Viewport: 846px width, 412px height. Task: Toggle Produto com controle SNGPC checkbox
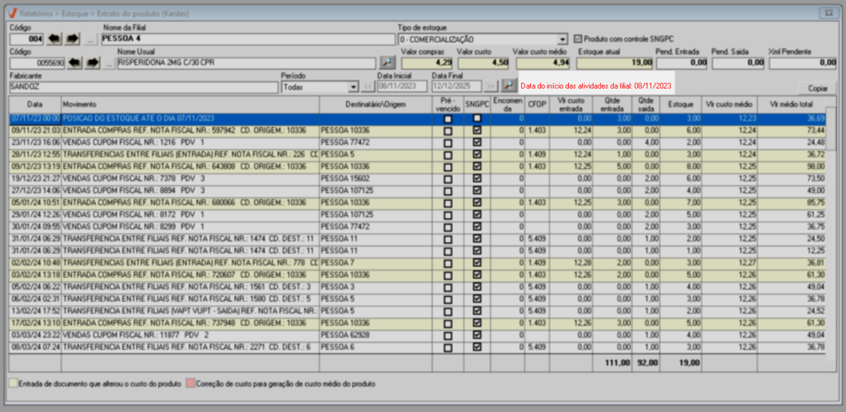[x=578, y=39]
